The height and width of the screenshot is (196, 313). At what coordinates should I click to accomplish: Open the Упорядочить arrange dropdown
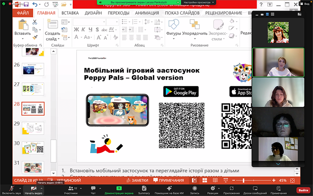tap(194, 29)
